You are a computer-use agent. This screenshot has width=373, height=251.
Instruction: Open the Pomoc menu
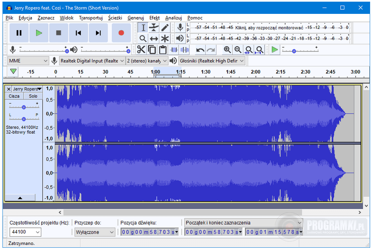[x=195, y=18]
